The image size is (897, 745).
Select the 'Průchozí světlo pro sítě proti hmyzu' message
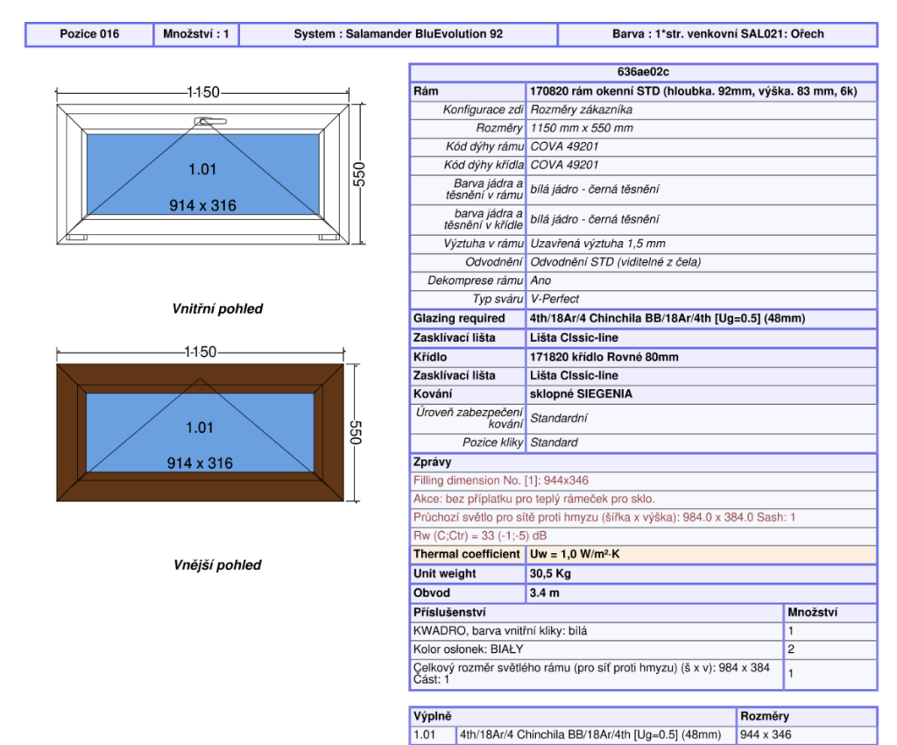click(604, 517)
